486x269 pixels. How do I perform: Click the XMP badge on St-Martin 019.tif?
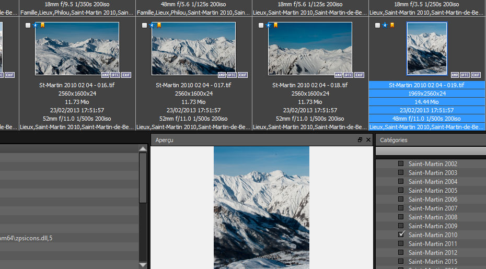click(x=455, y=75)
